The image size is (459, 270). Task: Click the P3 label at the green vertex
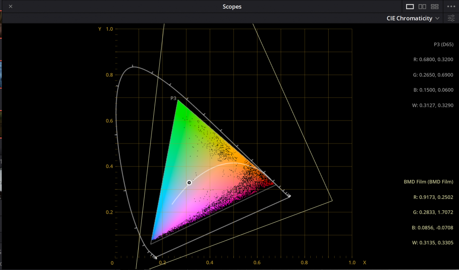[x=174, y=98]
